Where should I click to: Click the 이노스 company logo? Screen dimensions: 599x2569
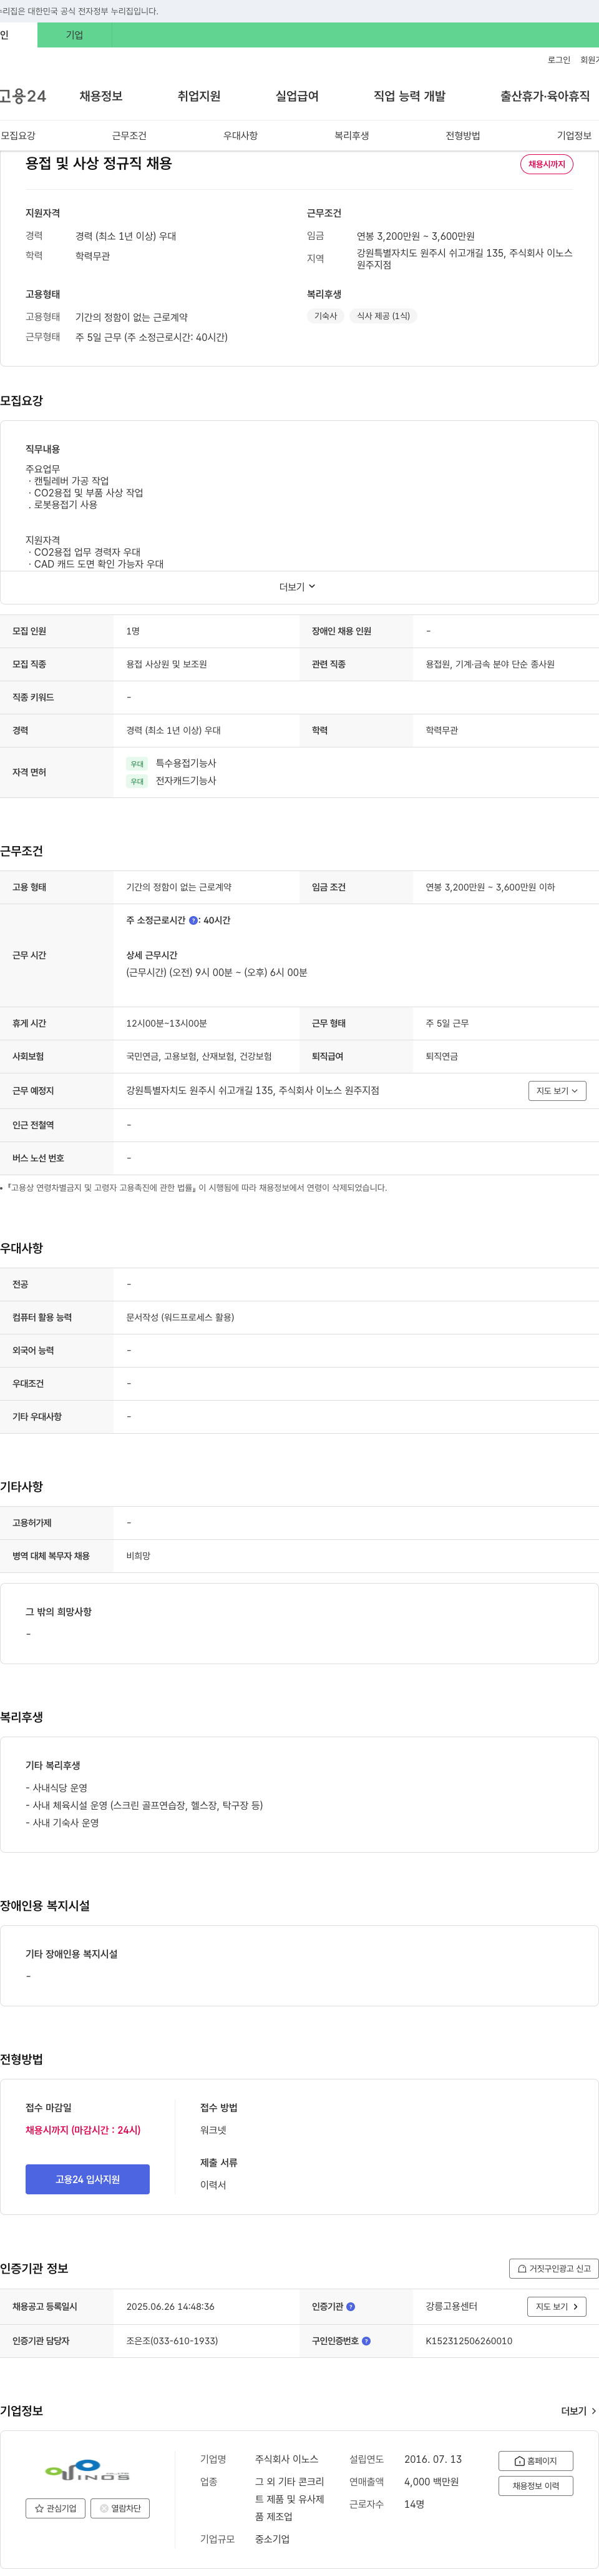(x=88, y=2470)
